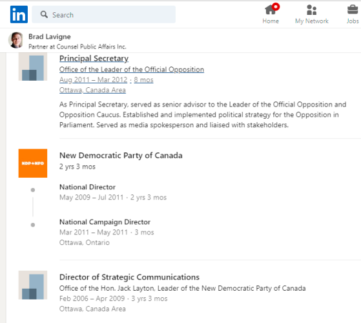
Task: Click the Ottawa, Canada Area location link
Action: click(x=92, y=90)
